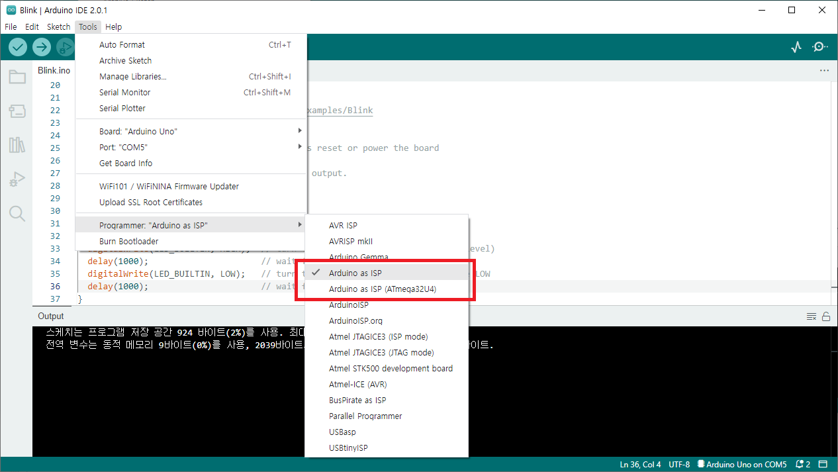Select Atmel STK500 development board programmer
Image resolution: width=838 pixels, height=472 pixels.
(387, 369)
